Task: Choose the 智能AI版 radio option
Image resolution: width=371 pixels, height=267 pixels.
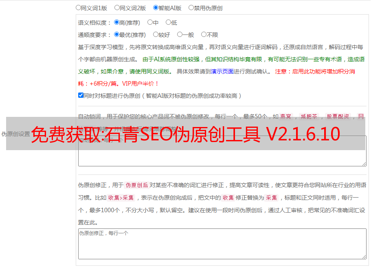Action: tap(156, 8)
